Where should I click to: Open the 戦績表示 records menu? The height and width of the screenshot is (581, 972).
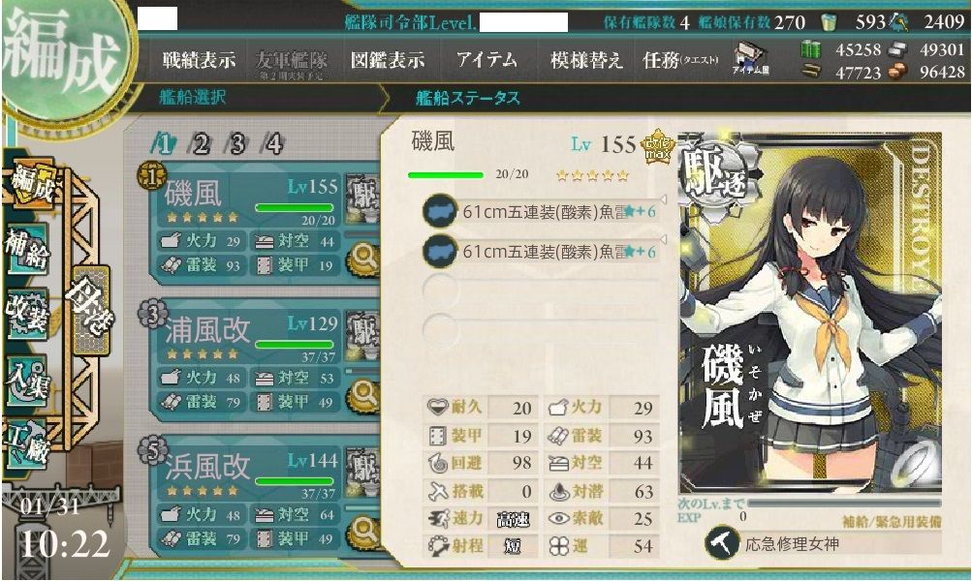(x=199, y=60)
